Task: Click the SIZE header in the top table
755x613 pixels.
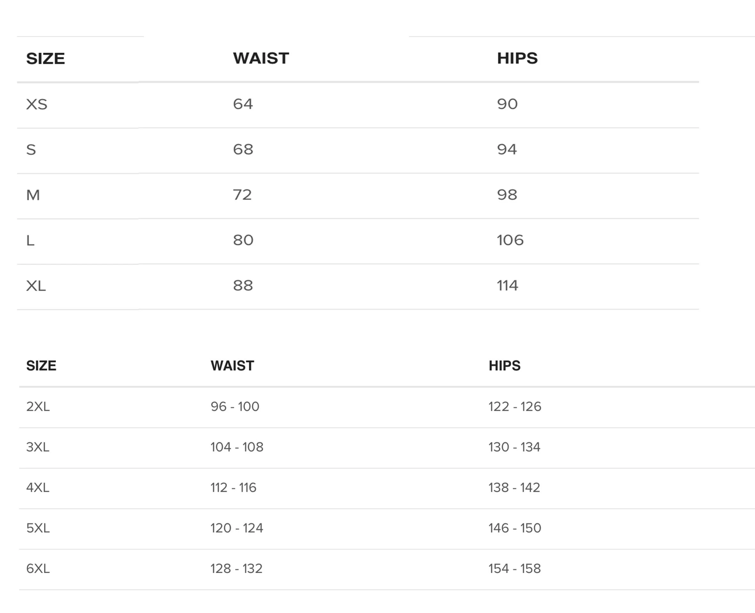Action: click(x=45, y=58)
